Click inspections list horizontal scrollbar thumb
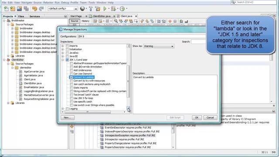This screenshot has height=157, width=279. tap(88, 112)
